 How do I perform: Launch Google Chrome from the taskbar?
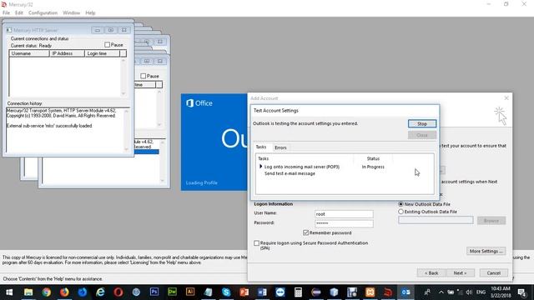pos(47,292)
